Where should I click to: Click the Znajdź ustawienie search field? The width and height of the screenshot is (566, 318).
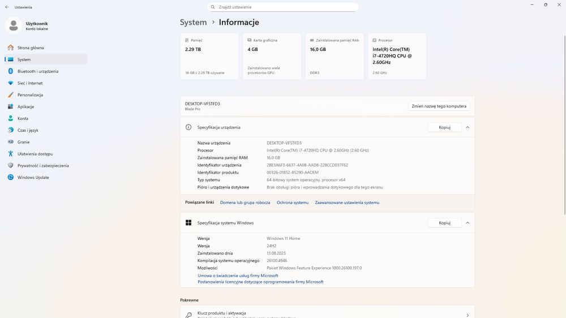[283, 7]
